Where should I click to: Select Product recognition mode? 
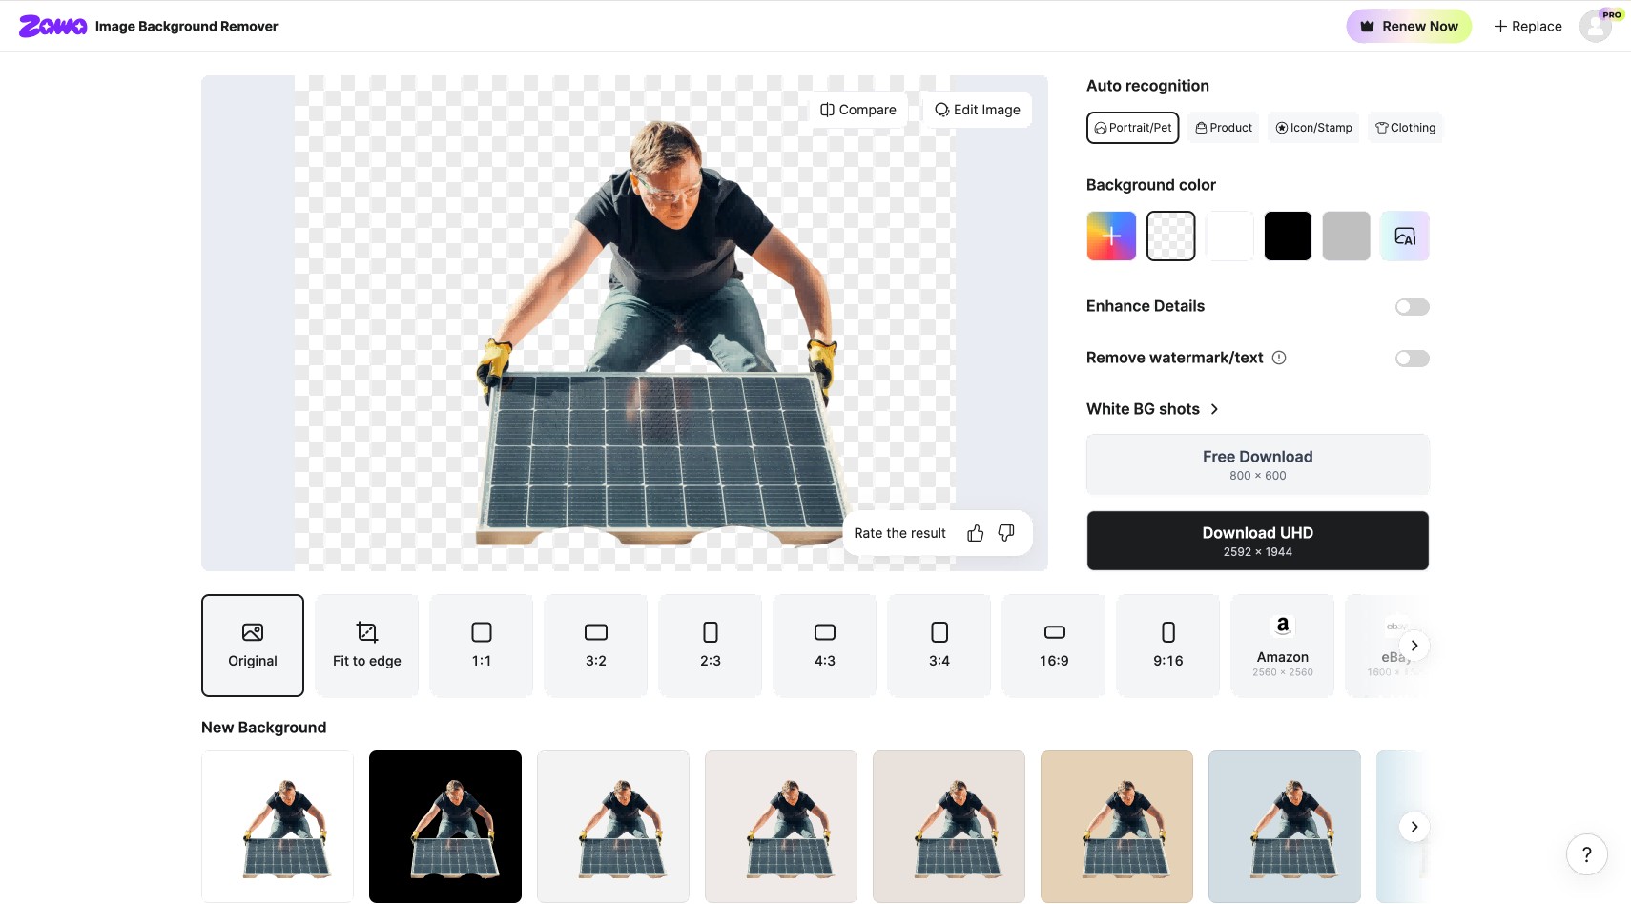click(x=1224, y=128)
